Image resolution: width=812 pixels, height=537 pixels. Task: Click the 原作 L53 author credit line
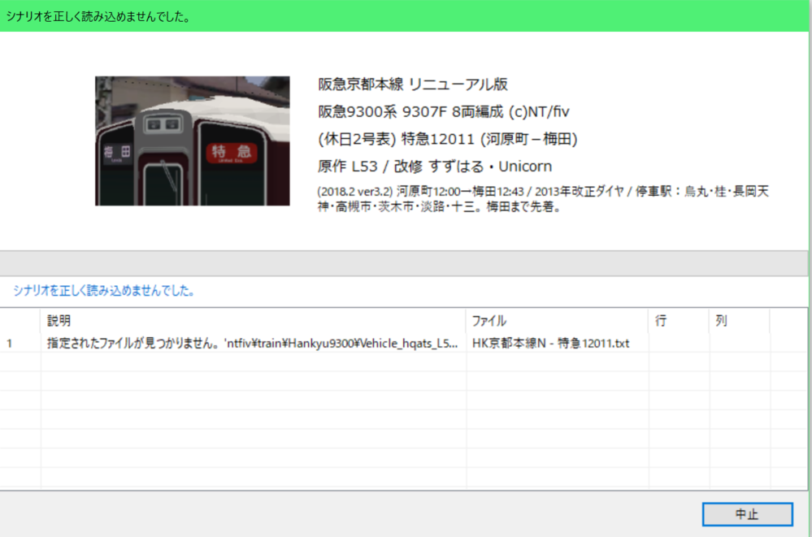[x=435, y=167]
